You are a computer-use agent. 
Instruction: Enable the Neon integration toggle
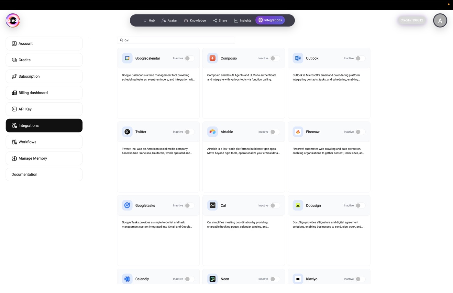[275, 279]
